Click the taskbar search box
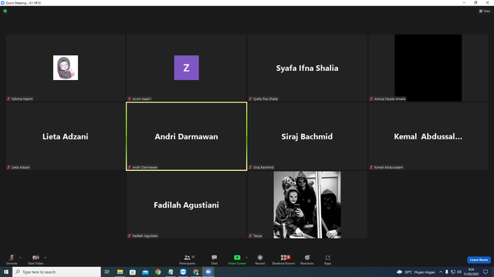The width and height of the screenshot is (494, 277). (x=56, y=272)
